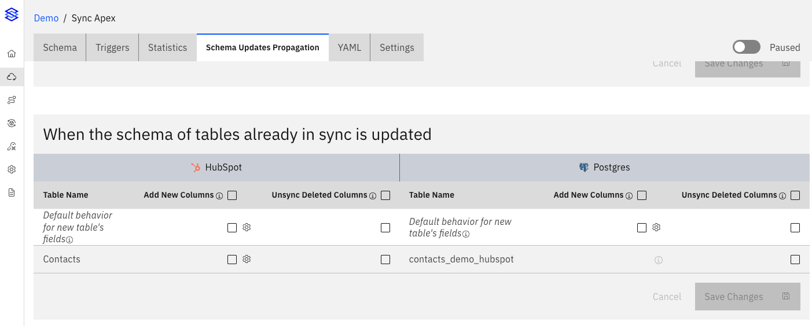
Task: Open gear settings for Postgres default behavior row
Action: (656, 228)
